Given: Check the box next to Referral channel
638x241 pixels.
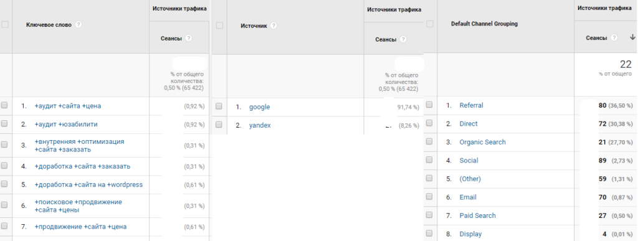Looking at the screenshot, I should point(429,105).
